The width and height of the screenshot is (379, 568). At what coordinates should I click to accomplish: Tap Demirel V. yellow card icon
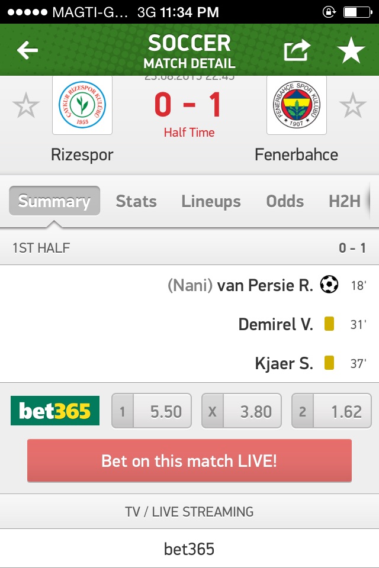pos(329,324)
